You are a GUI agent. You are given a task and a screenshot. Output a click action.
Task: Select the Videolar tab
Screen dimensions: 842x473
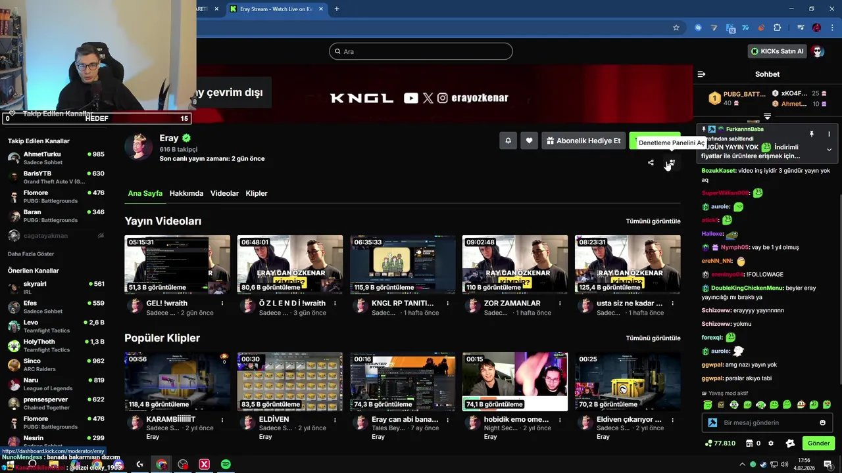pos(224,193)
